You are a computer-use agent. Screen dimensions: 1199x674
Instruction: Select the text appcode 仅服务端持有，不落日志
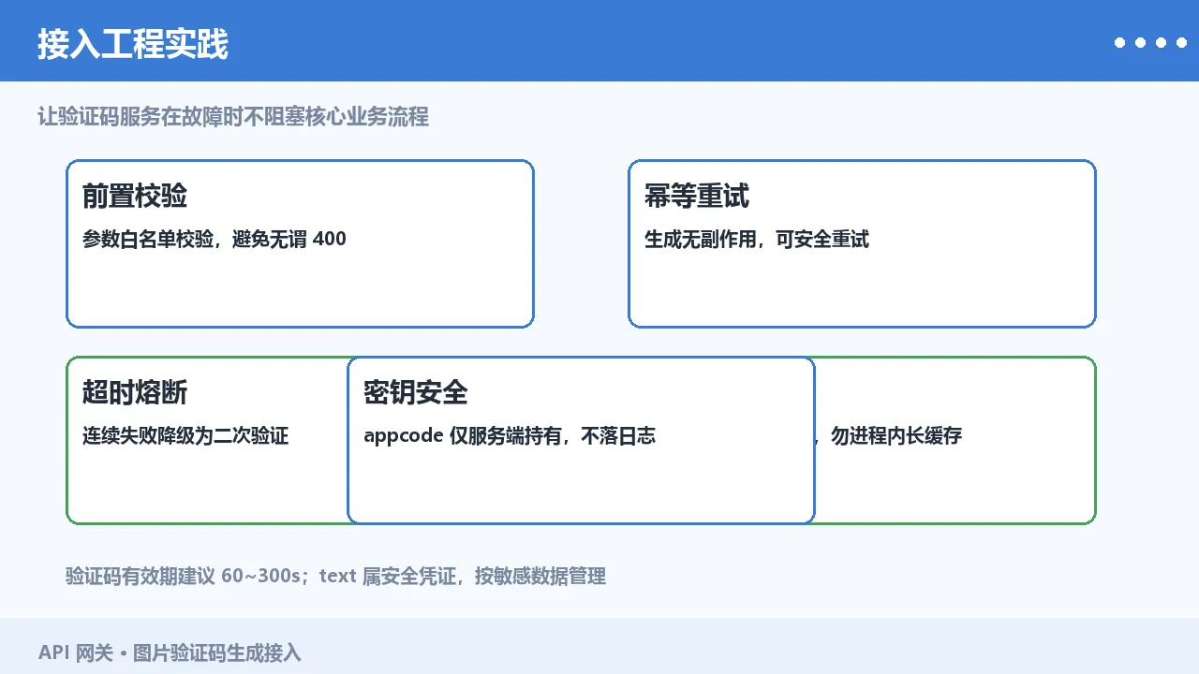pos(510,436)
